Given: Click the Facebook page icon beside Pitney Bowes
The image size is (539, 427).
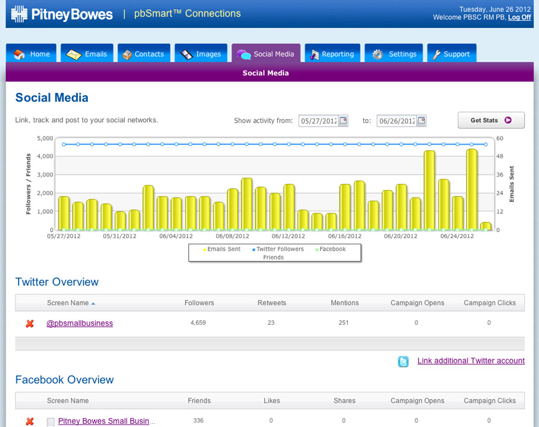Looking at the screenshot, I should click(x=50, y=422).
